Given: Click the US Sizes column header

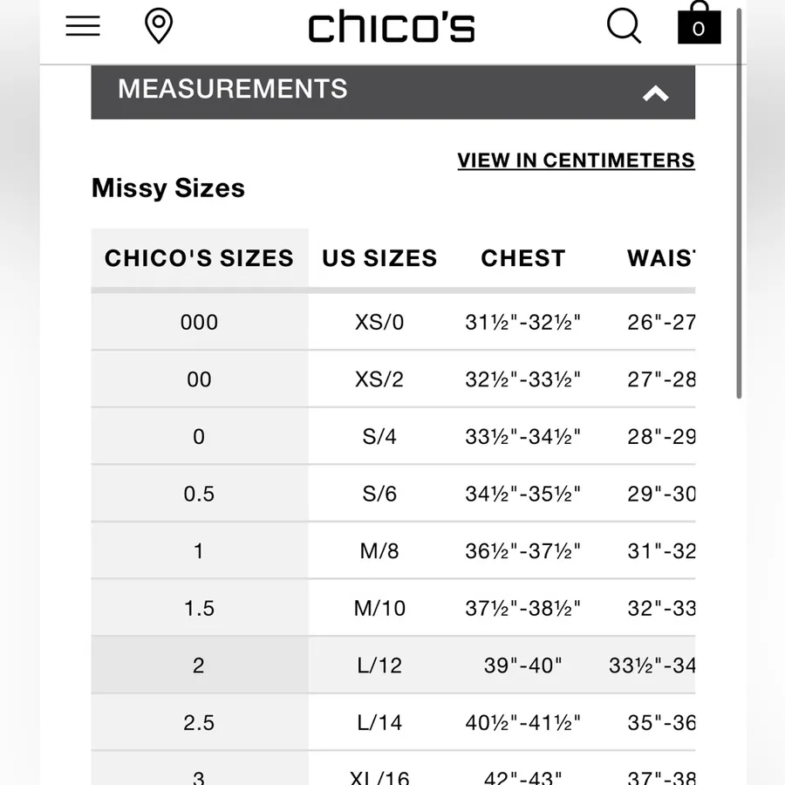Looking at the screenshot, I should 379,258.
